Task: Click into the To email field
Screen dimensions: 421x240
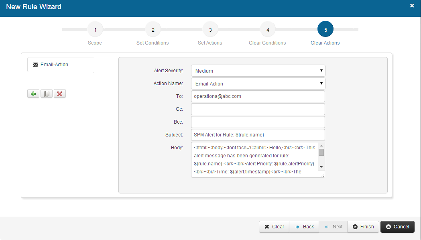Action: 258,96
